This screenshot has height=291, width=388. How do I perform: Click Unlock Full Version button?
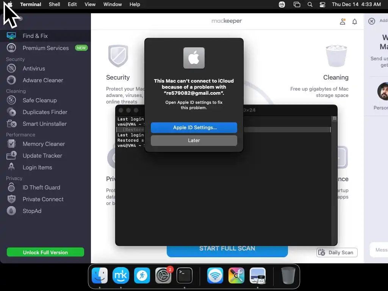point(45,252)
